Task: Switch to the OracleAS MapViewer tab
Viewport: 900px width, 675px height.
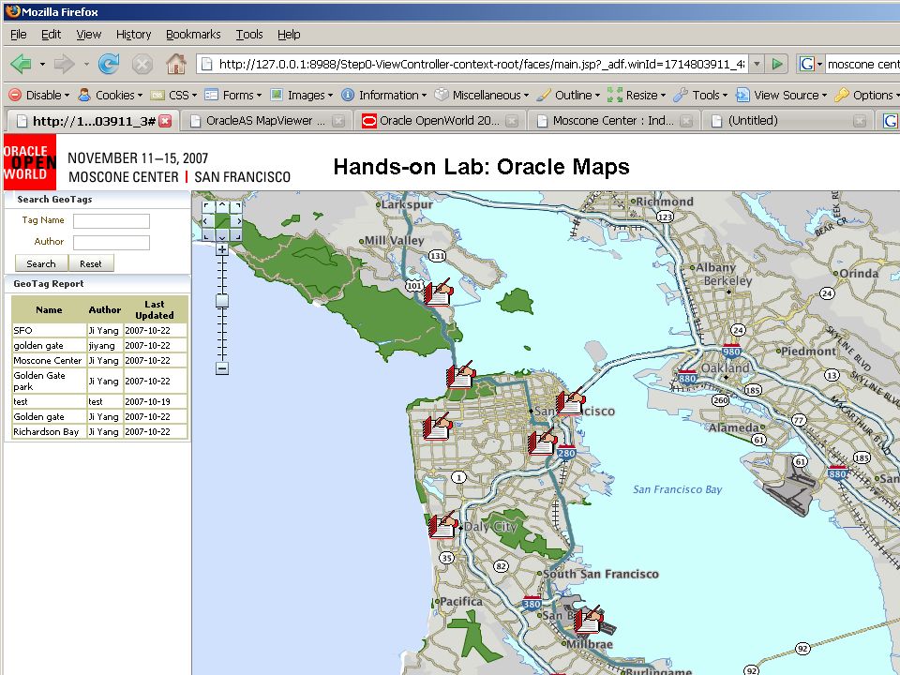Action: point(267,121)
